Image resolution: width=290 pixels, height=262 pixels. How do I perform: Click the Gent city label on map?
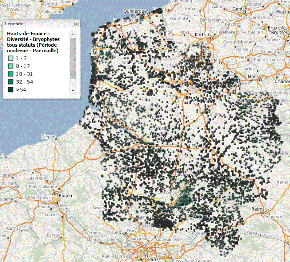[x=249, y=9]
